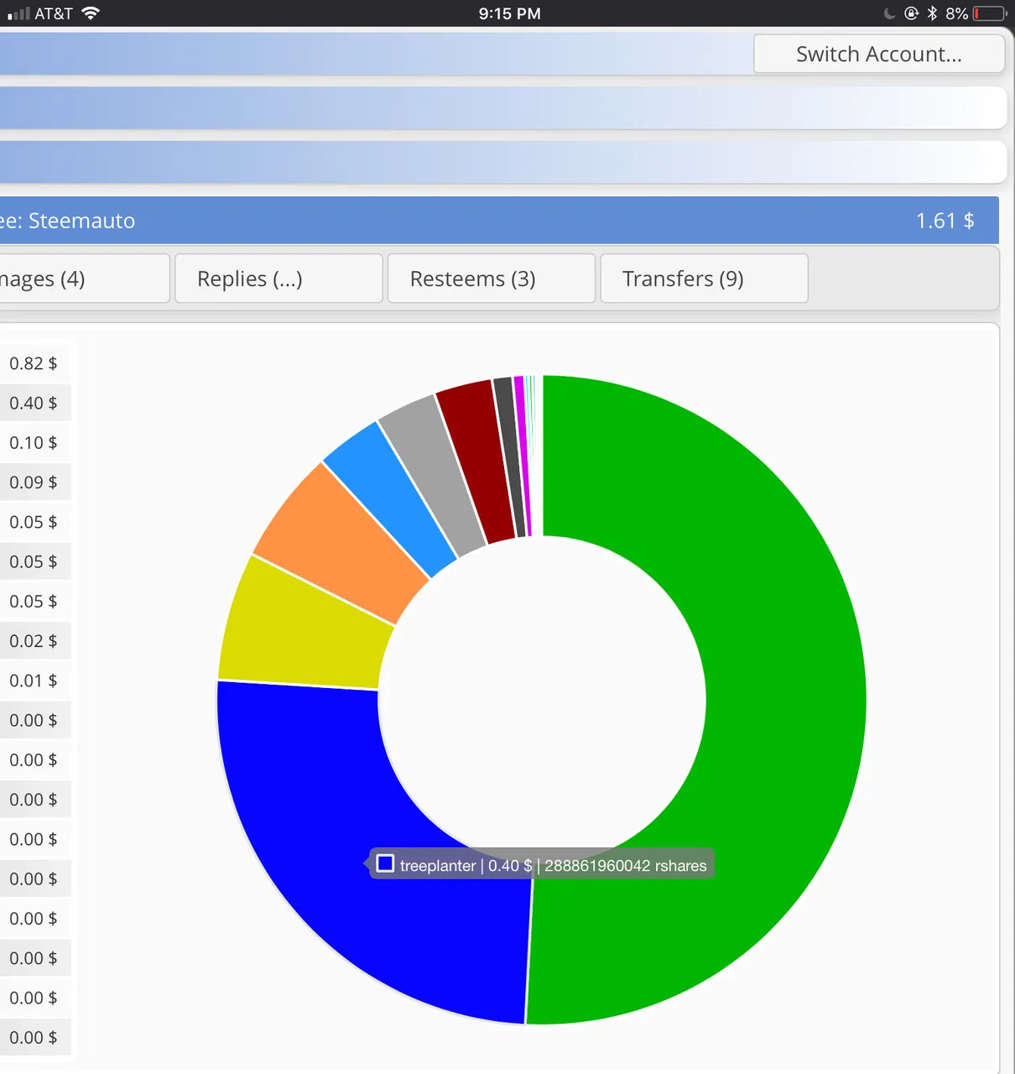
Task: Click the 0.40 $ row
Action: click(x=35, y=403)
